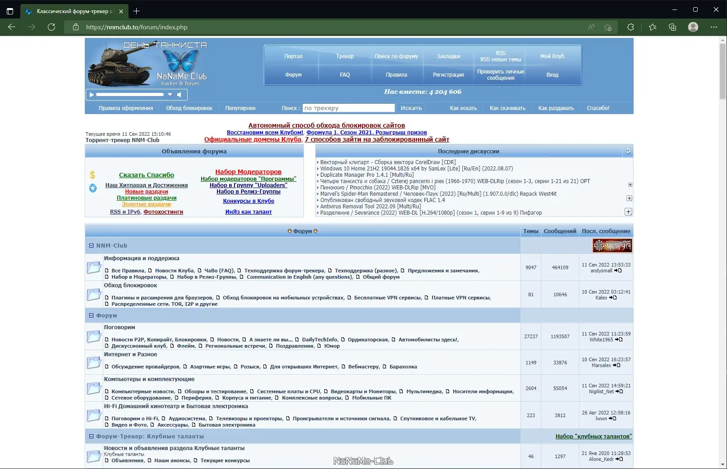Viewport: 727px width, 469px height.
Task: View site information lock icon
Action: [x=76, y=27]
